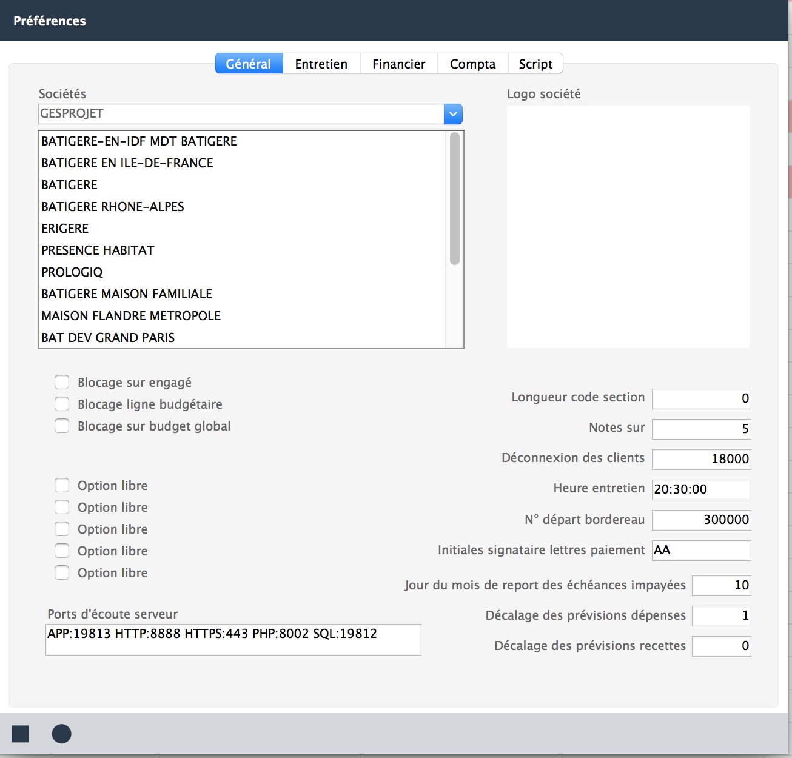792x758 pixels.
Task: Focus Décalage des prévisions recettes field
Action: (722, 646)
